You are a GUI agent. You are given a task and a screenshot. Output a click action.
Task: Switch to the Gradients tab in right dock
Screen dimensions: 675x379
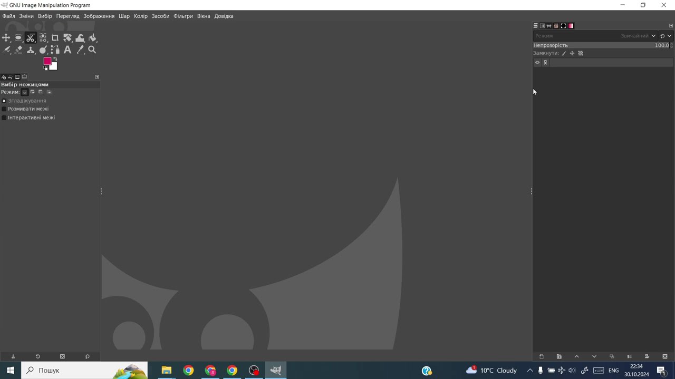click(571, 26)
